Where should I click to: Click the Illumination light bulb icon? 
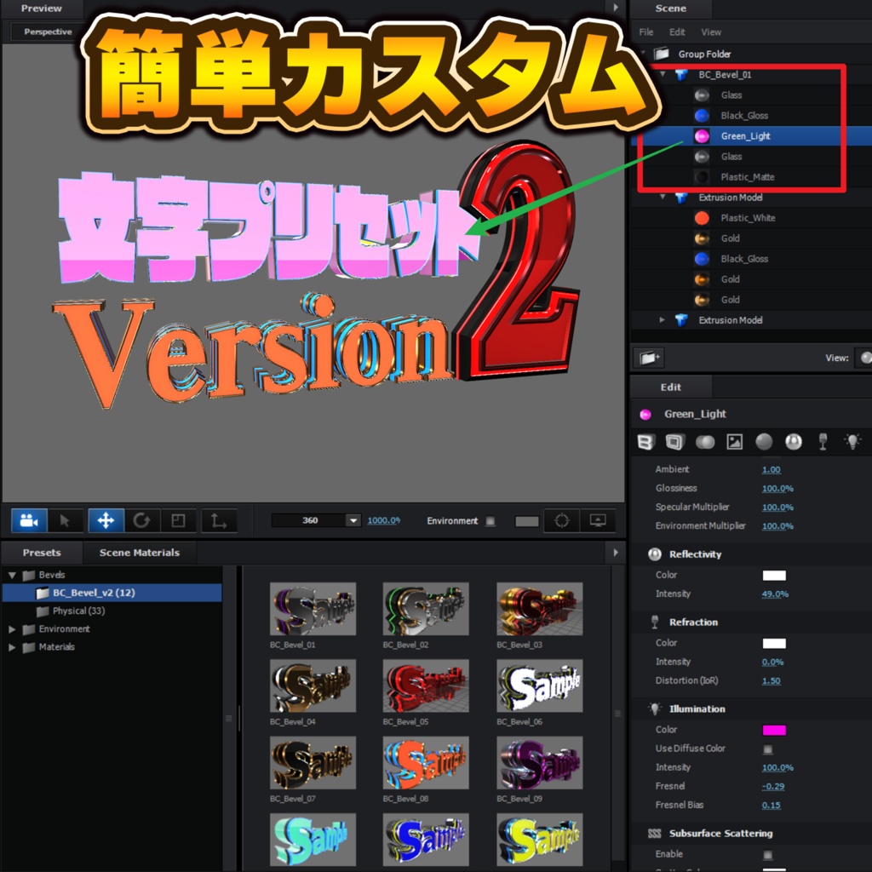(853, 442)
